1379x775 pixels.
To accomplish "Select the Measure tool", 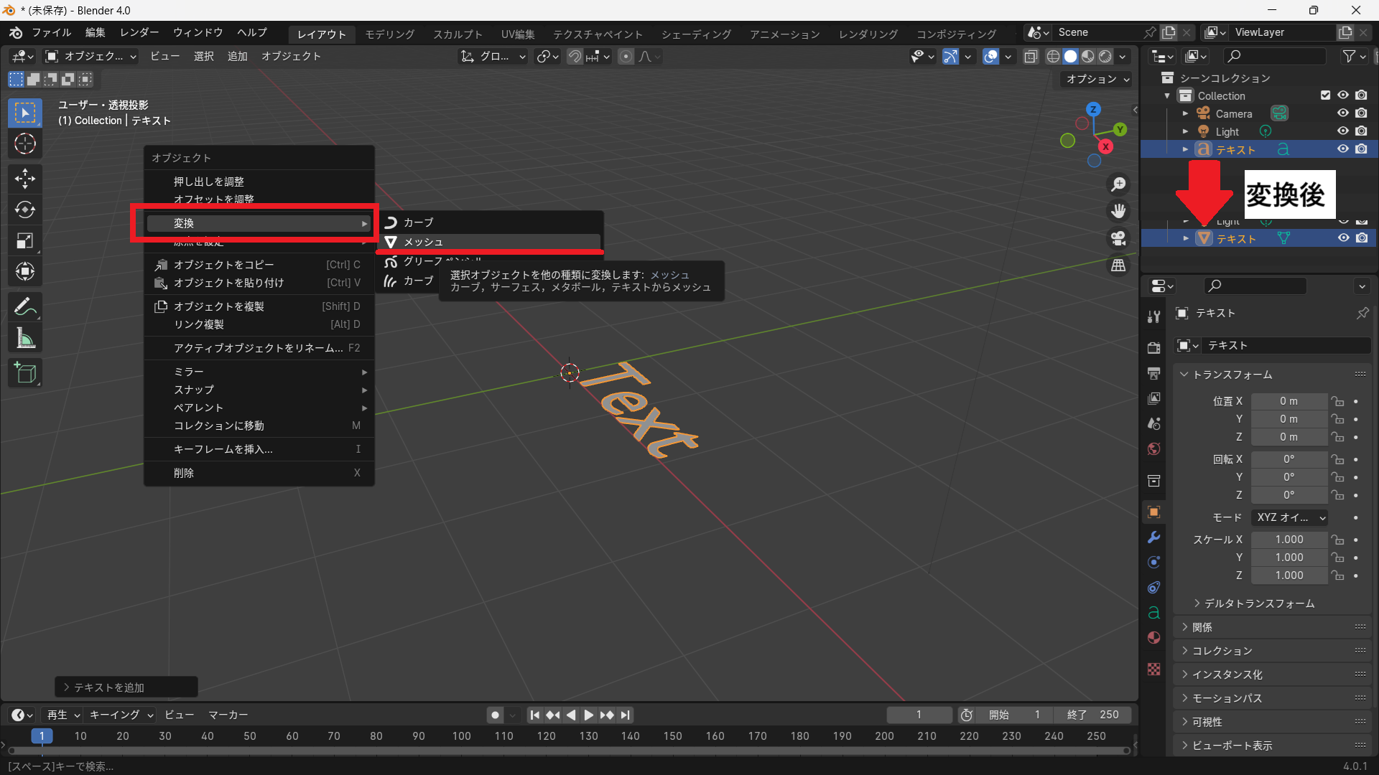I will [x=25, y=338].
